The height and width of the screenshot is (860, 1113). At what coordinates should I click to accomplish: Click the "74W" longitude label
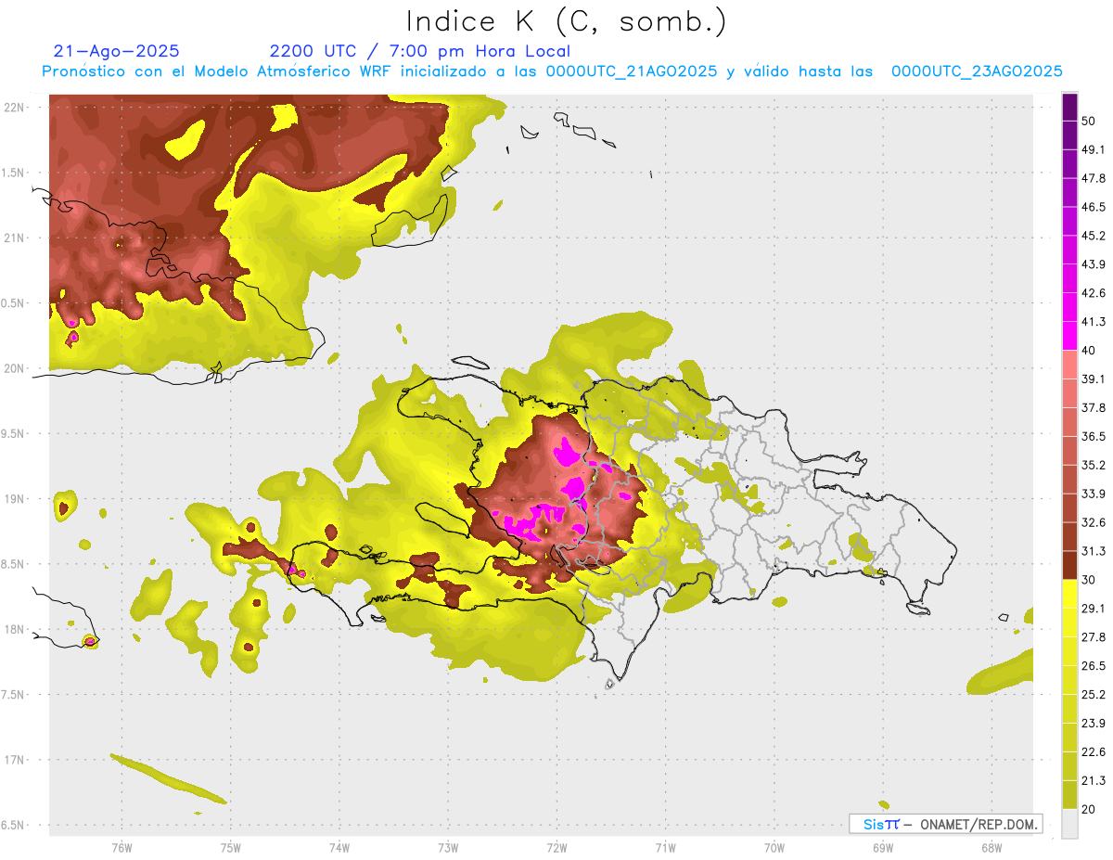(339, 847)
